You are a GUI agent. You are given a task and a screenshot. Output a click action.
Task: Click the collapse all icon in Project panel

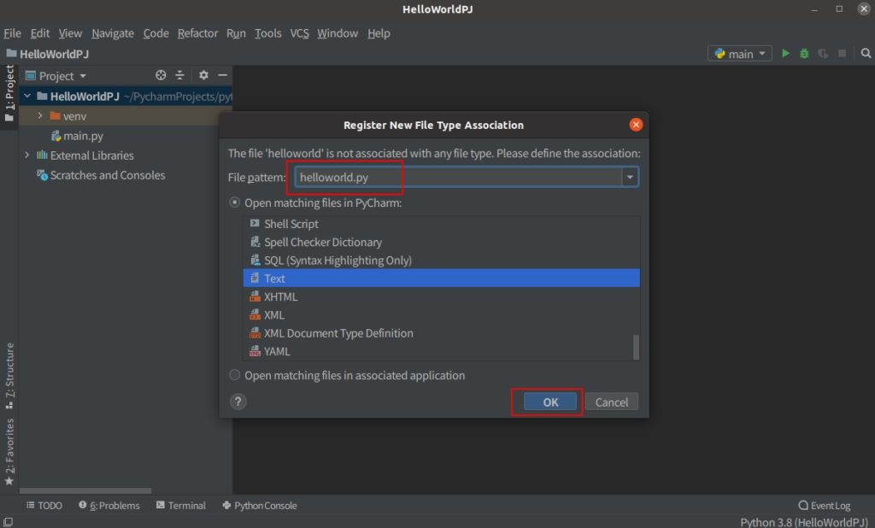pyautogui.click(x=180, y=76)
